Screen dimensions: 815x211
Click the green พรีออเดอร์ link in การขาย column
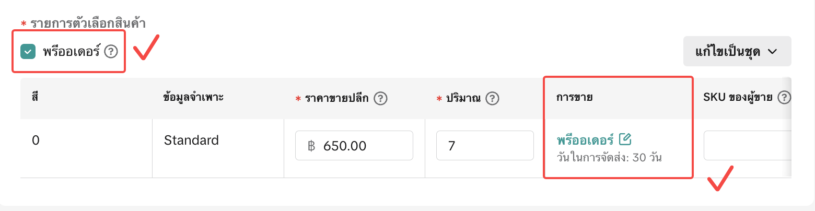586,140
